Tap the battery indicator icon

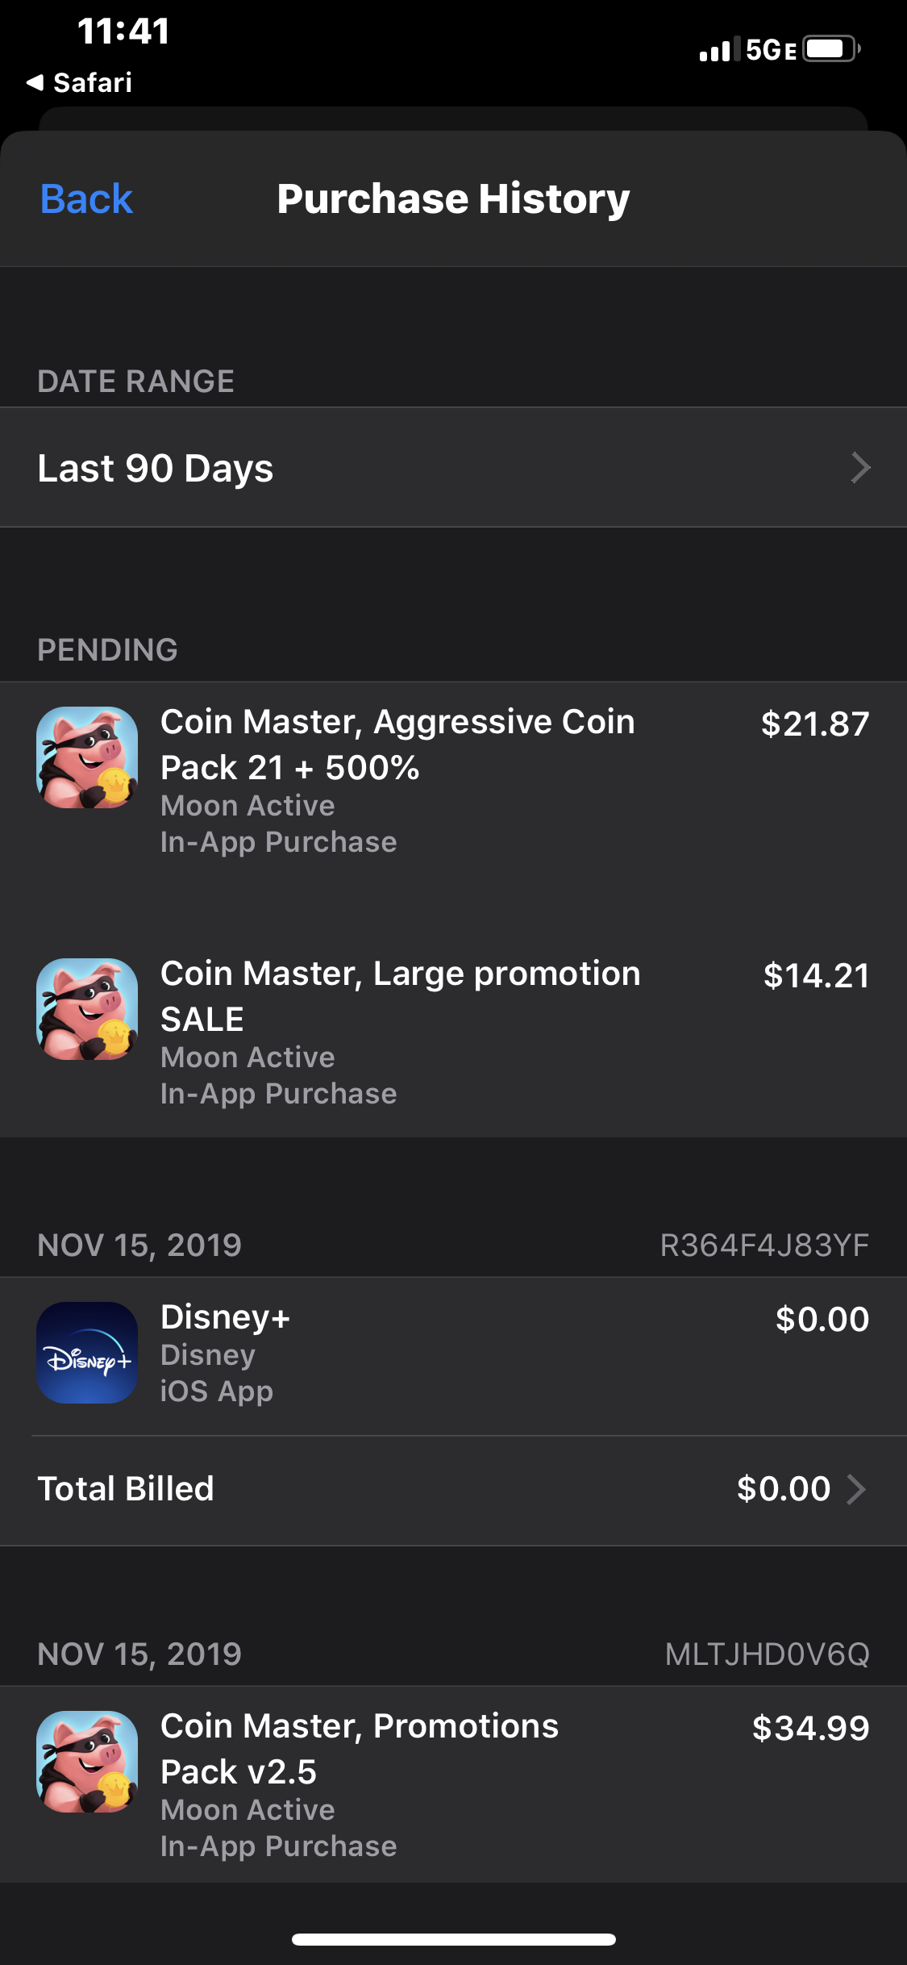pyautogui.click(x=831, y=49)
